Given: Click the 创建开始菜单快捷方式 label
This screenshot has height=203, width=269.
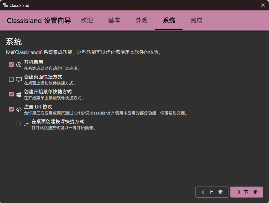Looking at the screenshot, I should 48,92.
